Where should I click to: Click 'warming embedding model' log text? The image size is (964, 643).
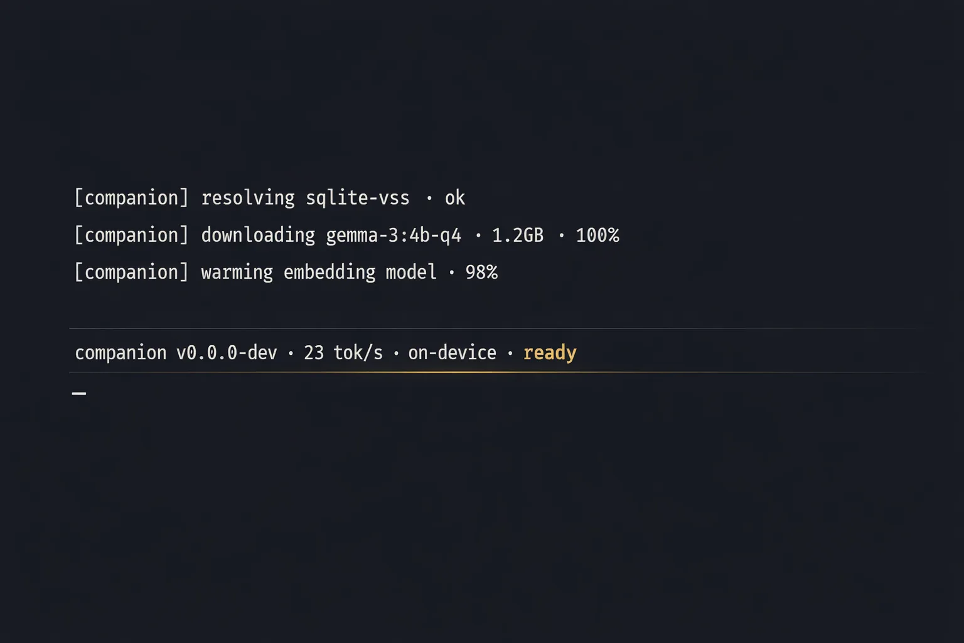point(319,272)
